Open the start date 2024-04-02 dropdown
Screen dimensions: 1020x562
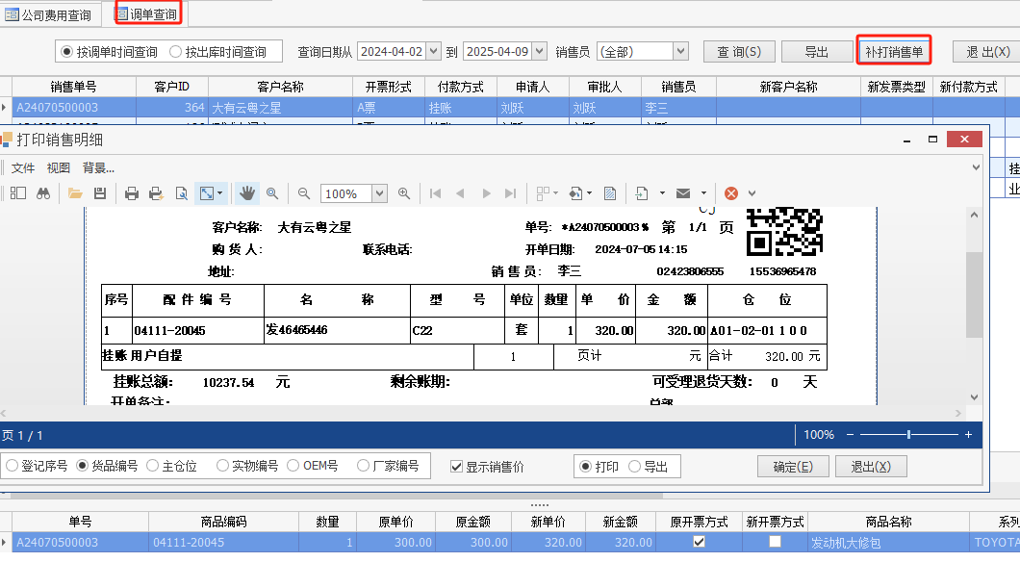pos(433,51)
